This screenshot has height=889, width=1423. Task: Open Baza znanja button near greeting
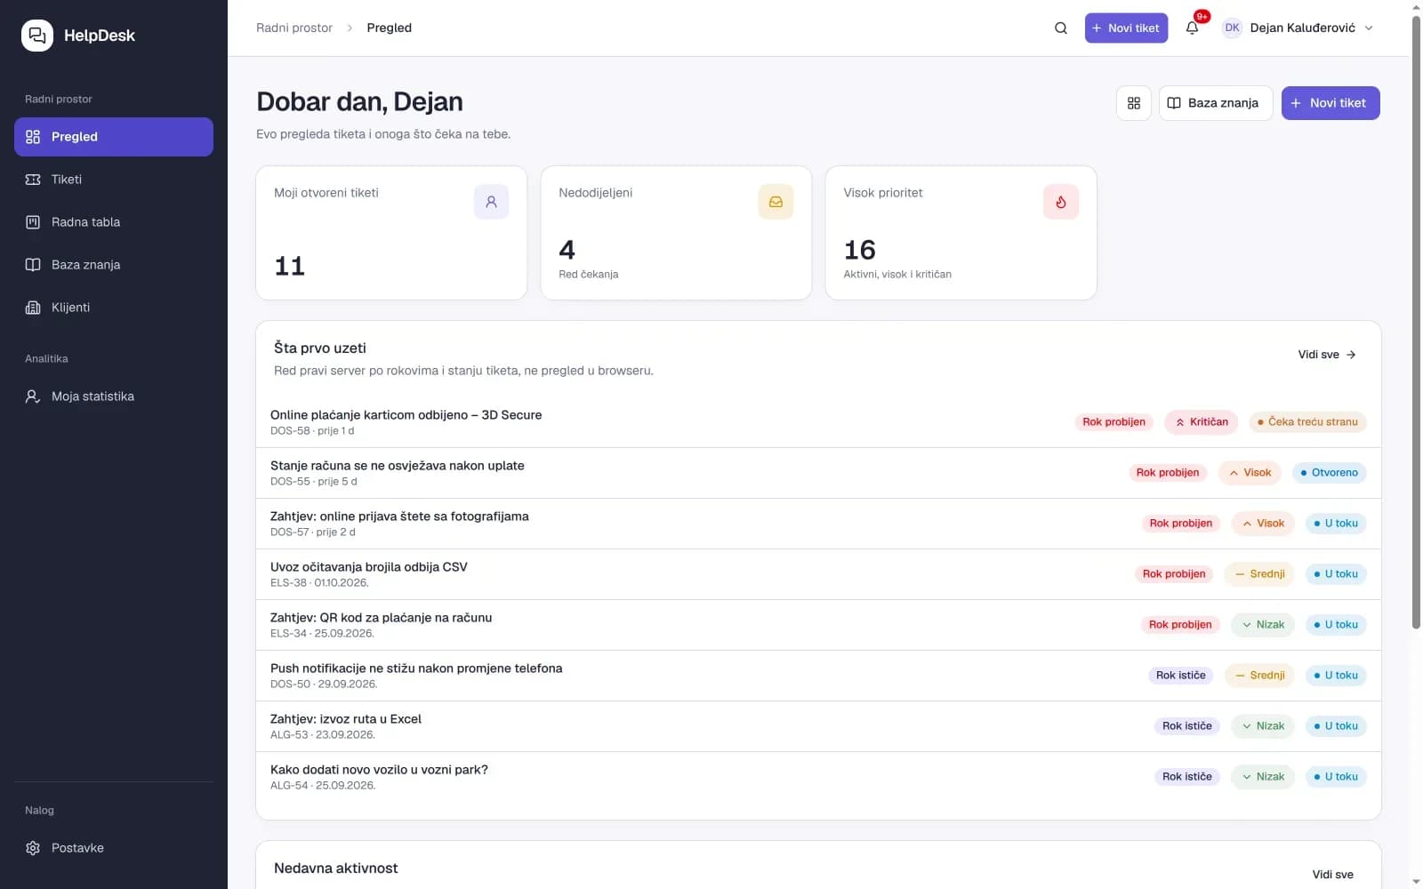(1216, 103)
